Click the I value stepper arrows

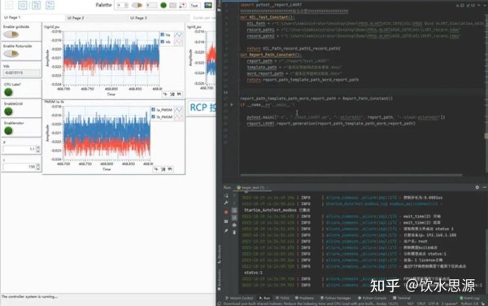pyautogui.click(x=38, y=167)
